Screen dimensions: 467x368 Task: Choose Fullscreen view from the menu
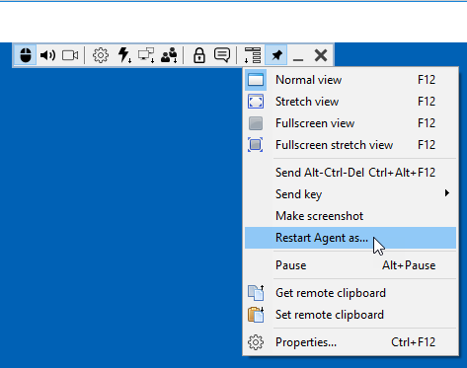[x=350, y=123]
